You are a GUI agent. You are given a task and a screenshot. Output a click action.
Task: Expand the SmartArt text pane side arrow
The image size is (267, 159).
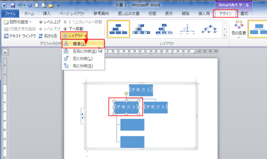click(83, 116)
